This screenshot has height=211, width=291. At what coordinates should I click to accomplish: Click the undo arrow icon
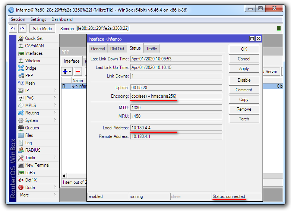click(x=13, y=28)
